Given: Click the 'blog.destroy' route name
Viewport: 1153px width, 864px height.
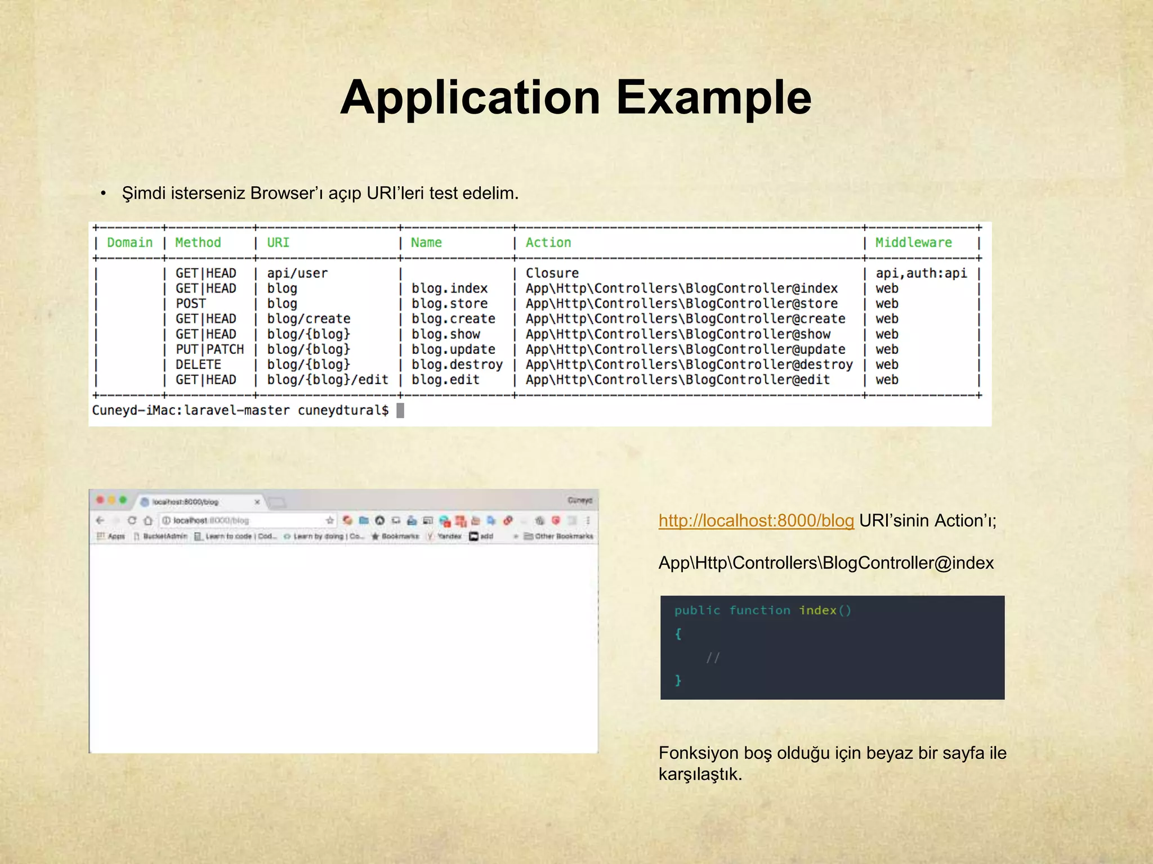Looking at the screenshot, I should coord(457,364).
